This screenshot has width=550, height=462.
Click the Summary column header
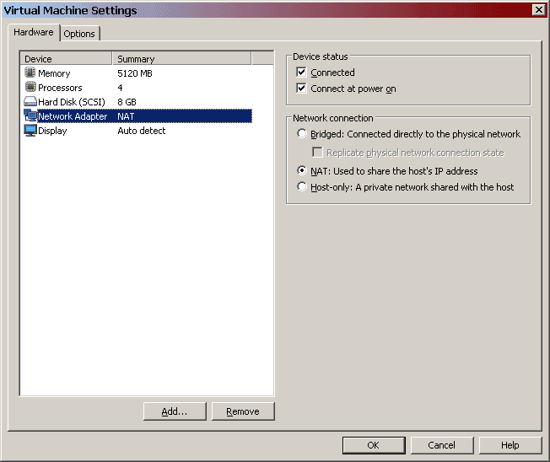click(181, 59)
